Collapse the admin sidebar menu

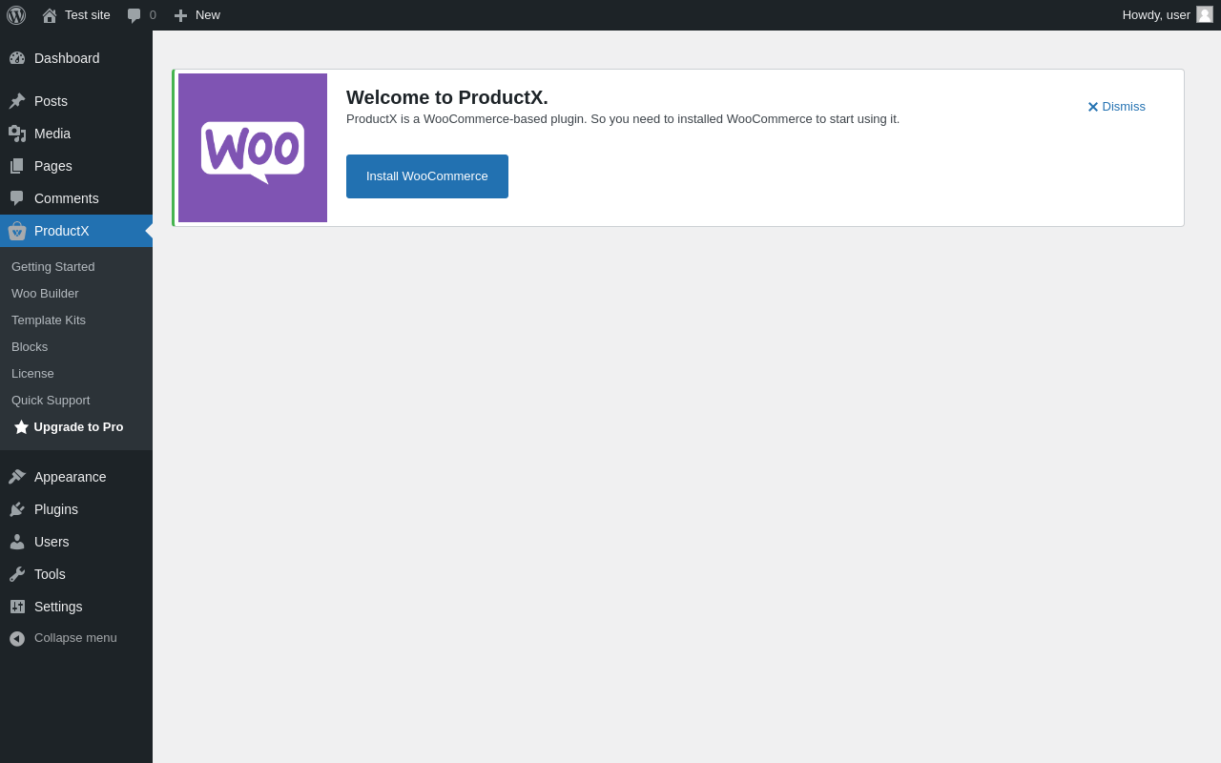coord(76,638)
